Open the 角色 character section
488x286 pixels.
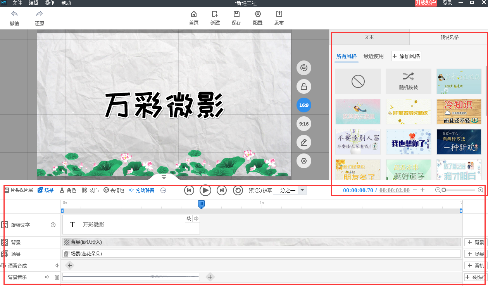coord(68,190)
